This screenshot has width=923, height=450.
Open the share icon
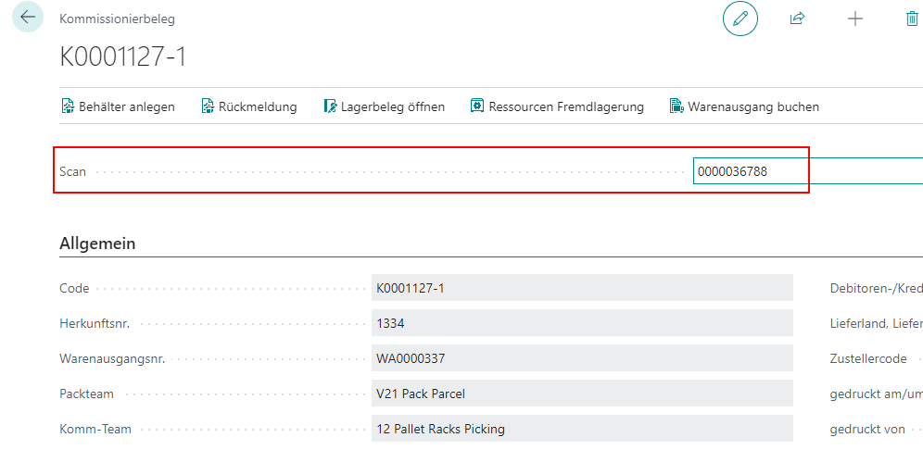pos(797,19)
